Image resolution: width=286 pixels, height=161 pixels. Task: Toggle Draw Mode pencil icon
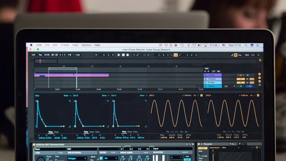point(232,55)
